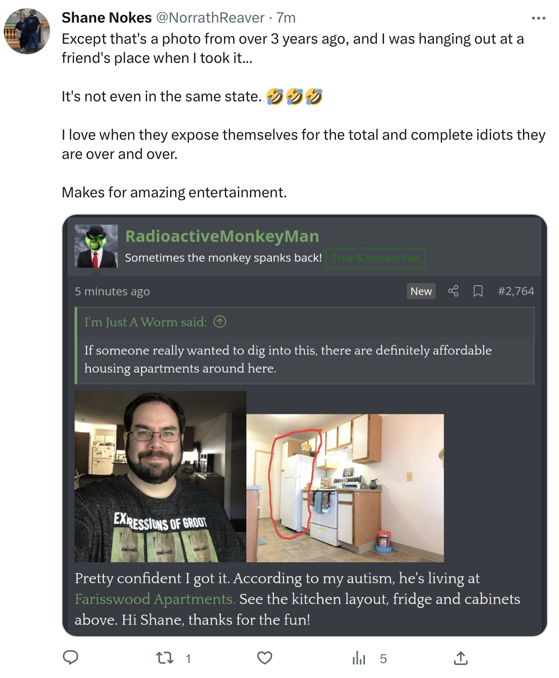Open the kitchen photo with red circle
The image size is (559, 678).
(345, 488)
